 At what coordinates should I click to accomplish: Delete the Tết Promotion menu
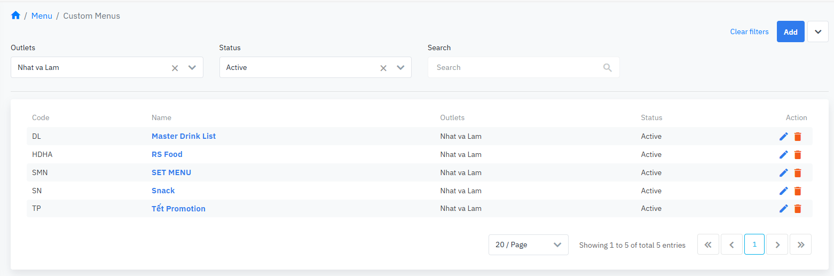(798, 209)
